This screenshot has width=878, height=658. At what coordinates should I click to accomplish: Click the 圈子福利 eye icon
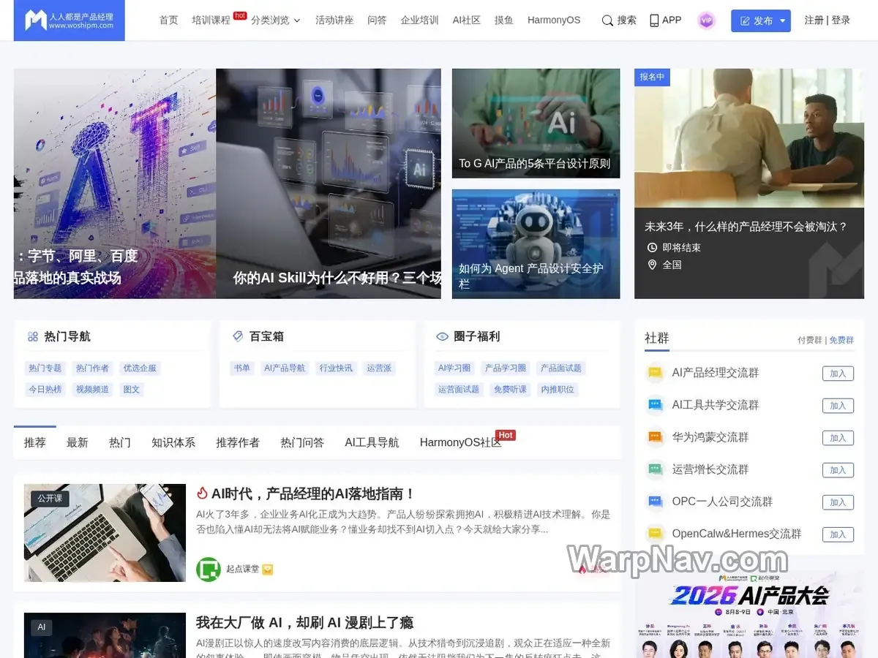point(442,337)
